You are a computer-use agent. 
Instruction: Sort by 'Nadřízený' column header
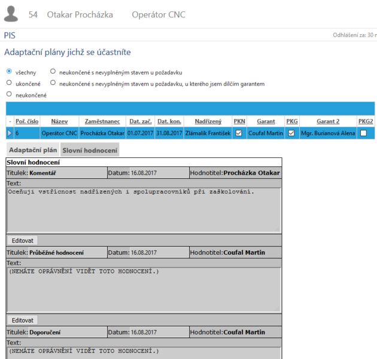coord(208,121)
